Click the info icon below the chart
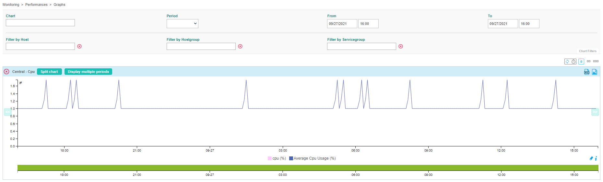 tap(596, 158)
